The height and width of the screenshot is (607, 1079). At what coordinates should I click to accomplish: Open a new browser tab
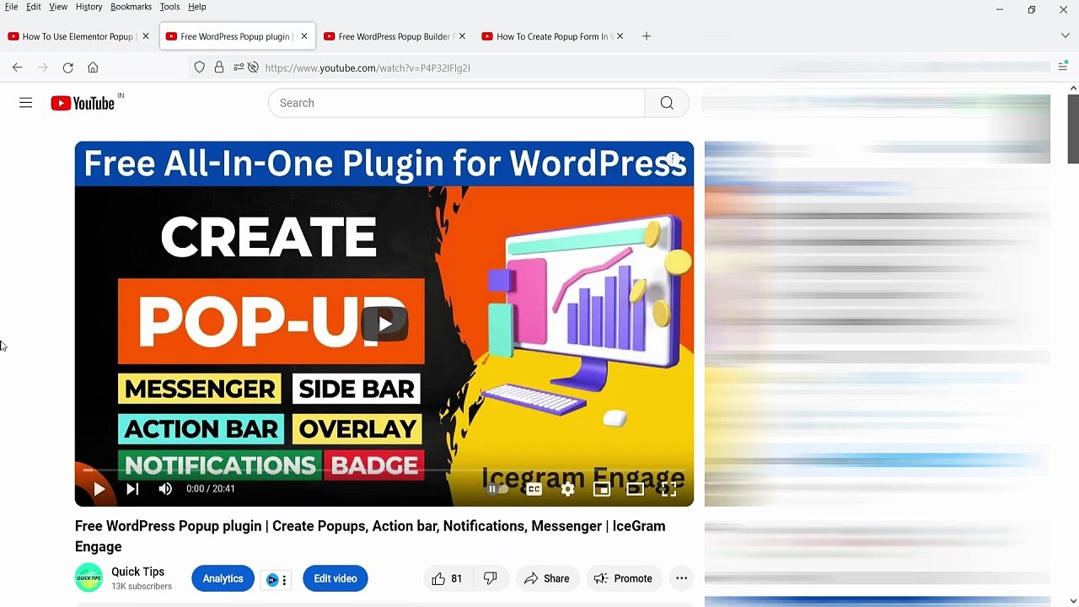coord(647,36)
